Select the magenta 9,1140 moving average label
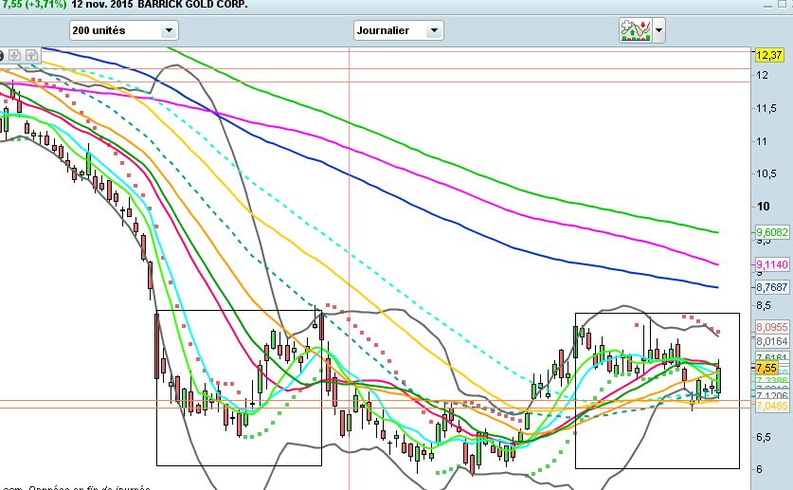The image size is (793, 490). [x=771, y=263]
